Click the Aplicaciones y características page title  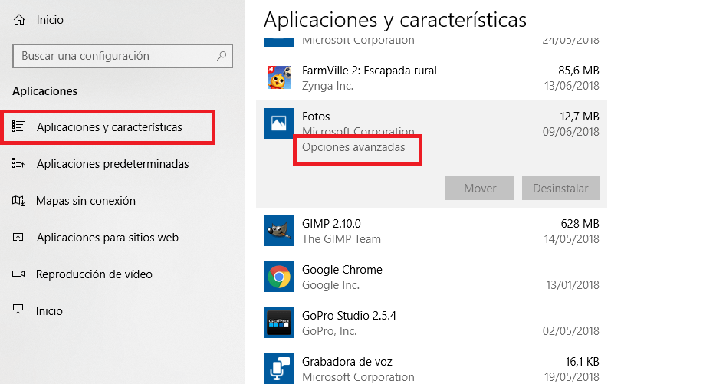[395, 20]
